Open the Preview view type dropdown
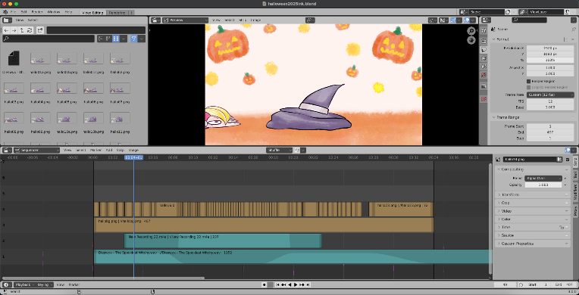579x295 pixels. pos(186,20)
